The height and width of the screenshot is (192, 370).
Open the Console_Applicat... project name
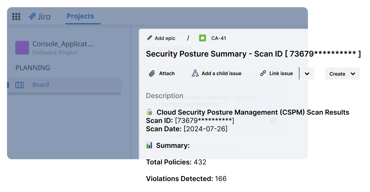tap(63, 44)
